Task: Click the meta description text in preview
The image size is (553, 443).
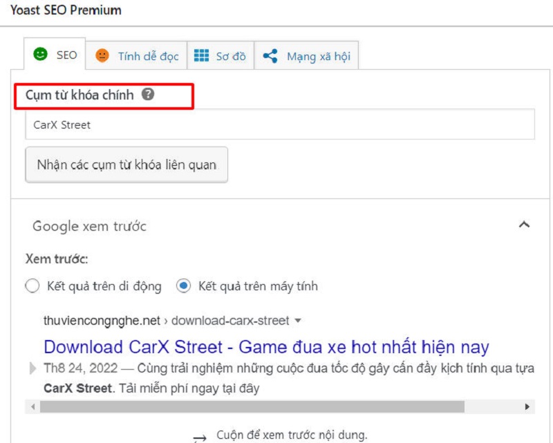Action: point(289,378)
